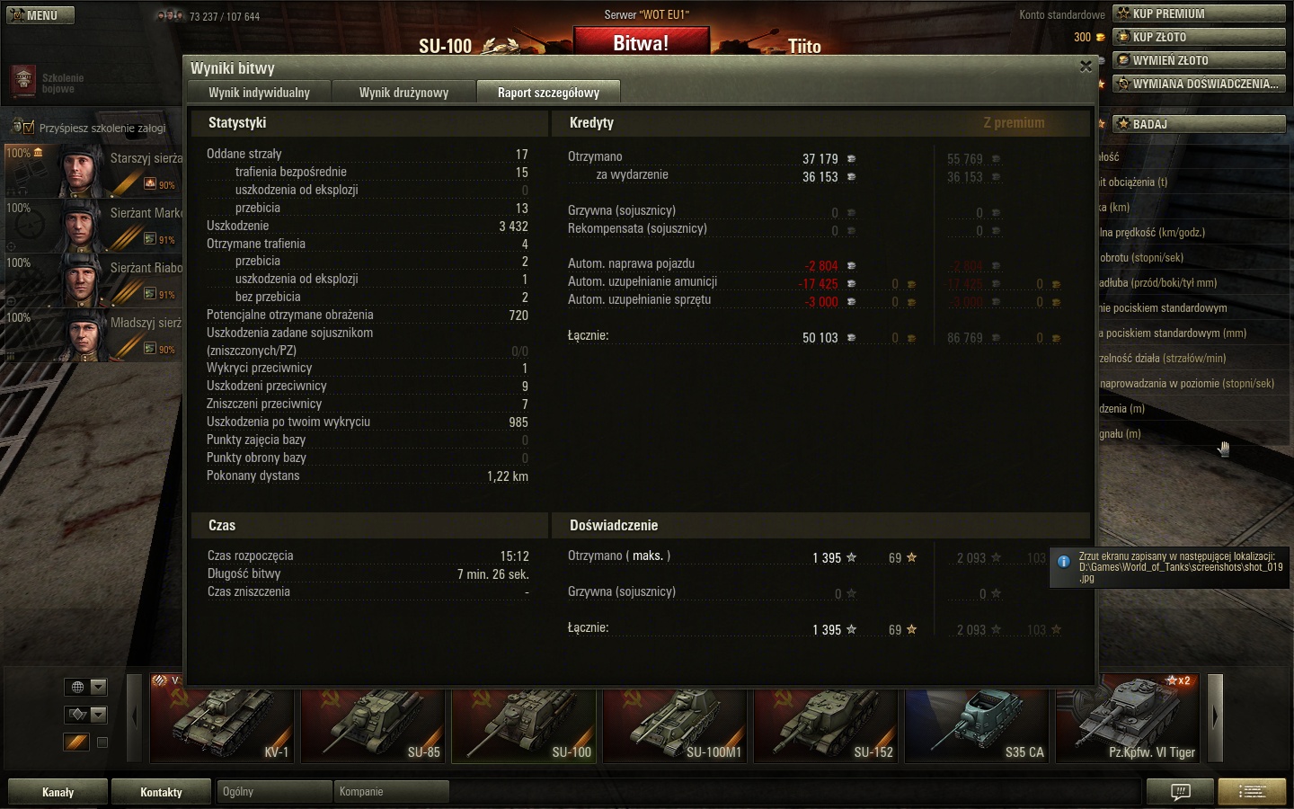Select Starszyj sierżant crew portrait
This screenshot has width=1294, height=809.
pos(81,170)
